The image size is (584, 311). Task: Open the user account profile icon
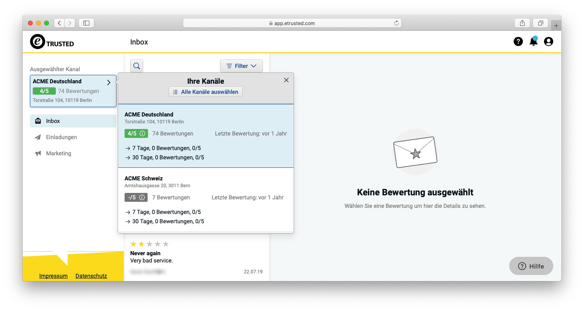tap(548, 41)
